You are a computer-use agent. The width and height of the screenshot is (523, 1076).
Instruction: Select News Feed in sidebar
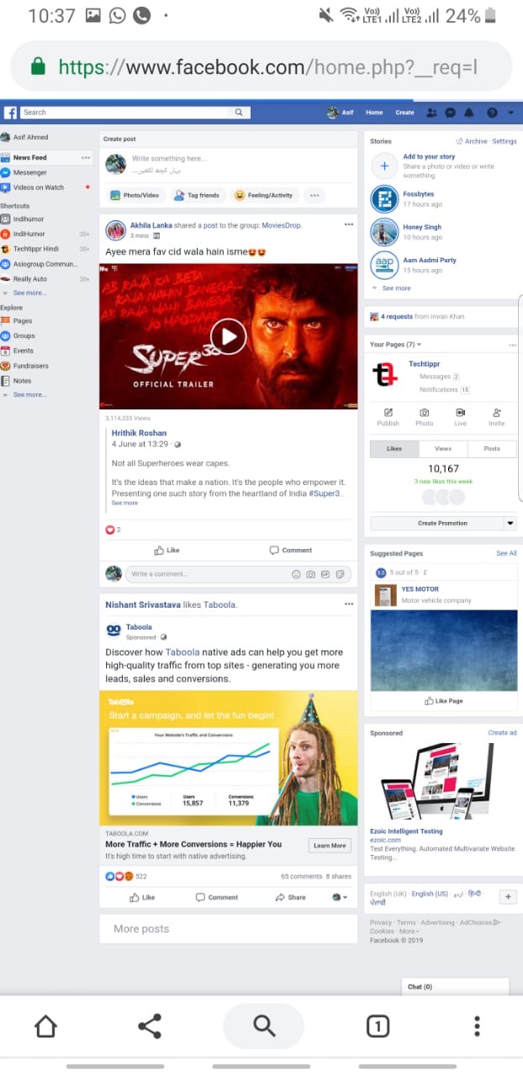[x=29, y=157]
